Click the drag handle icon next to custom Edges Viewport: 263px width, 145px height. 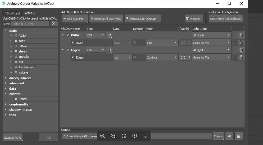(16, 99)
